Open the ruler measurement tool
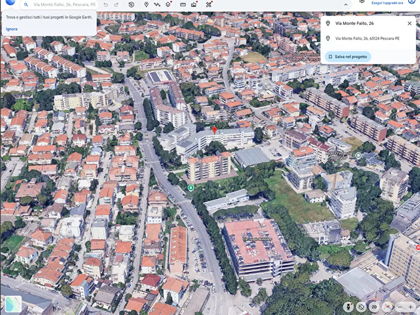Viewport: 420px width, 315px height. [x=183, y=4]
